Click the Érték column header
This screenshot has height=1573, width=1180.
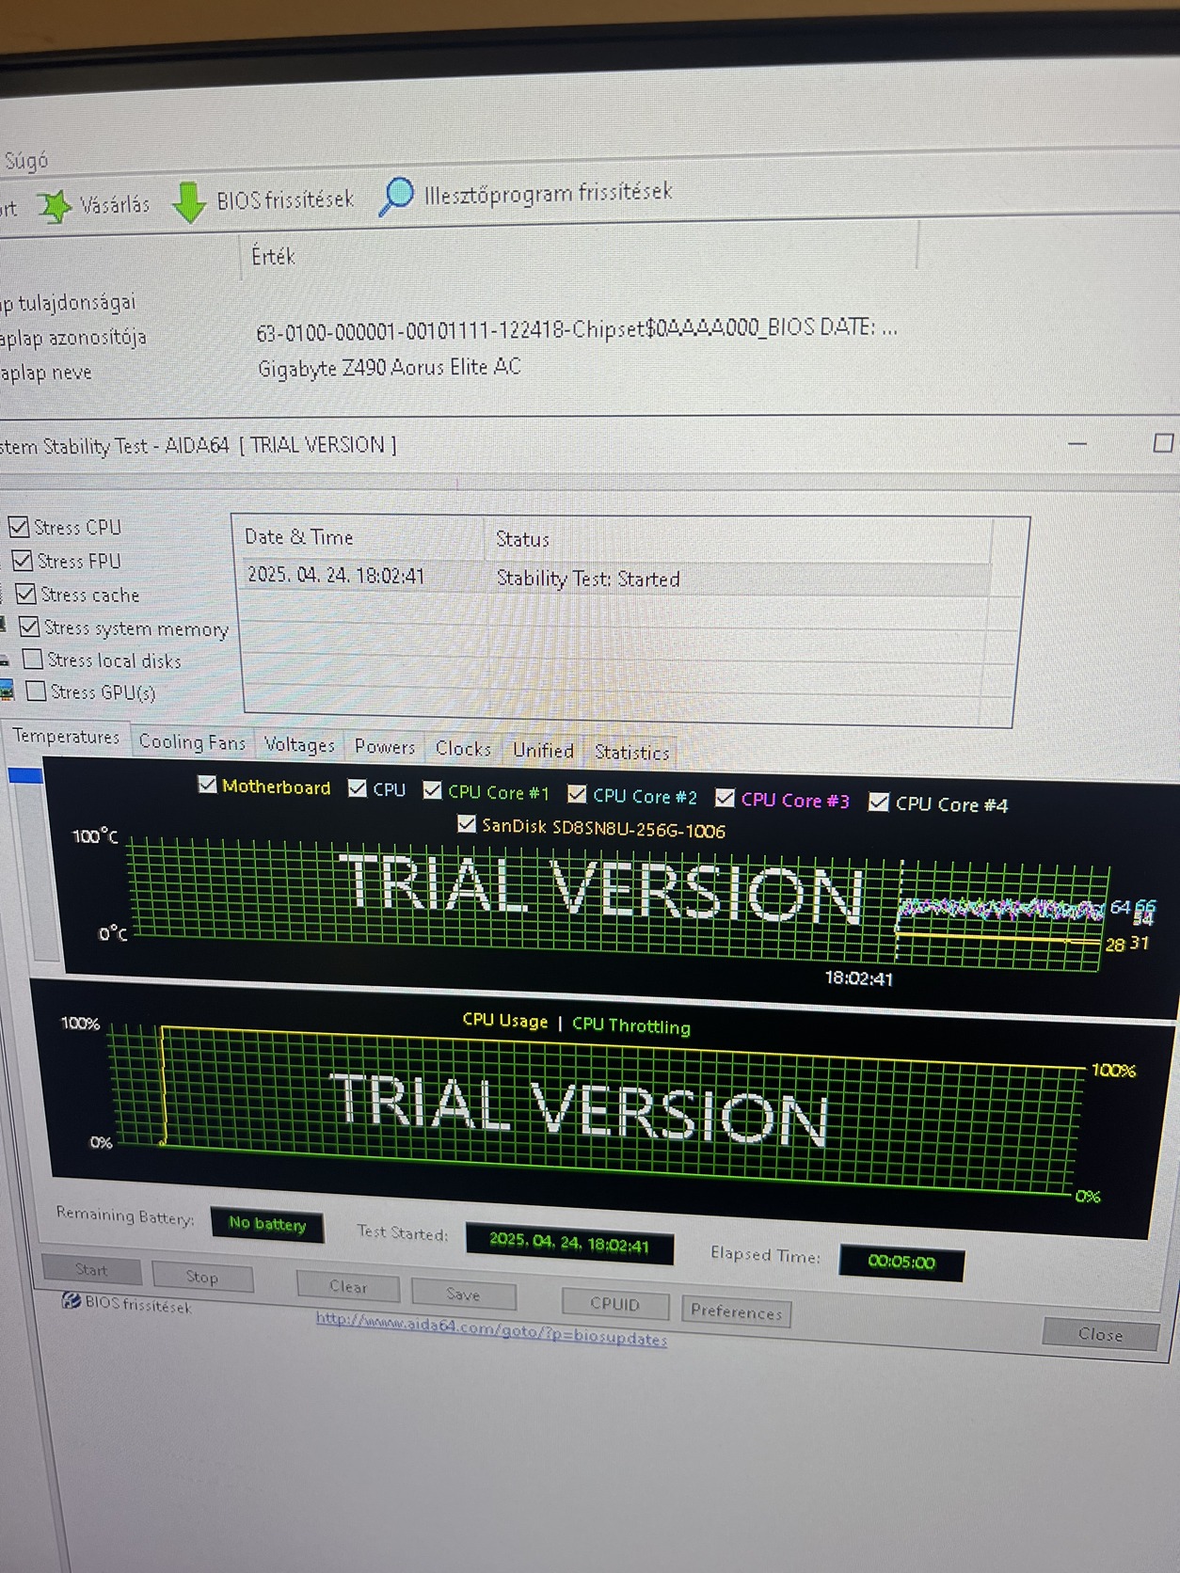tap(273, 256)
